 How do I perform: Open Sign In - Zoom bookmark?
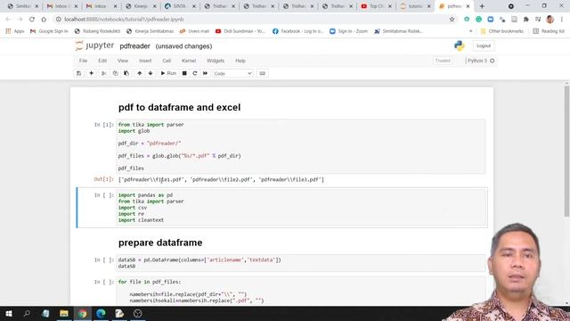[x=348, y=31]
